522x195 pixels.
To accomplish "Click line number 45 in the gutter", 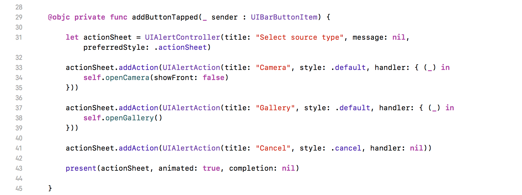I will [x=19, y=188].
